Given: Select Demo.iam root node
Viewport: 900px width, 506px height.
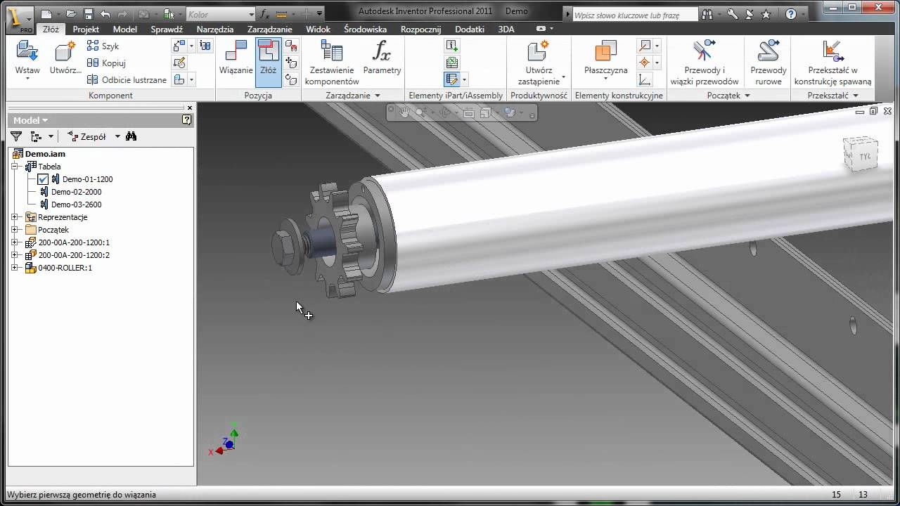Looking at the screenshot, I should (45, 154).
